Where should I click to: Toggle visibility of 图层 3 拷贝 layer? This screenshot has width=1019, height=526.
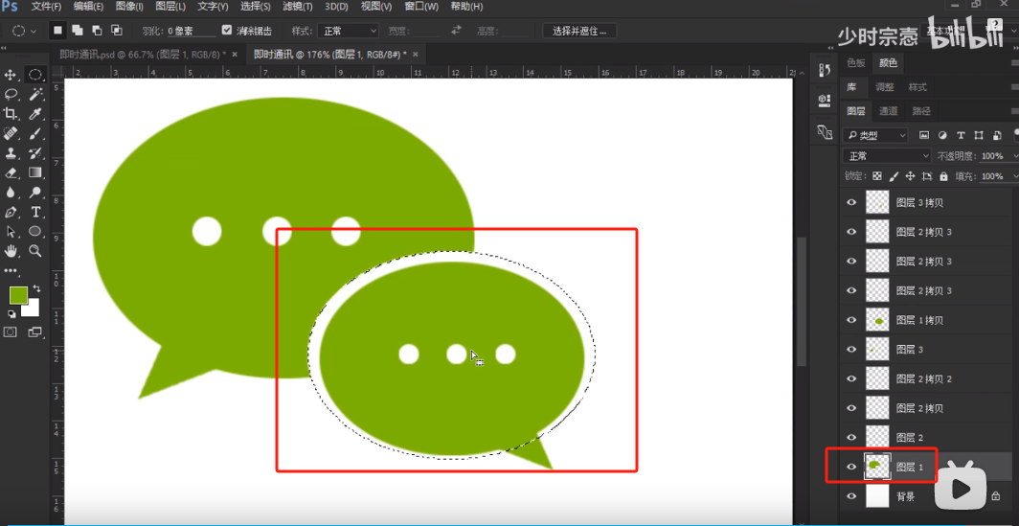(850, 202)
